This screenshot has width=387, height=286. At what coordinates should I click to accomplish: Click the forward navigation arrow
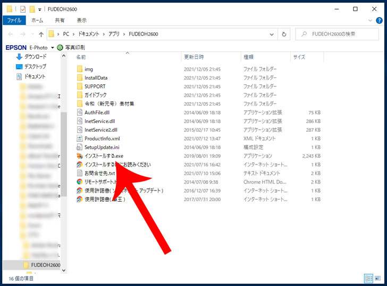pos(23,34)
